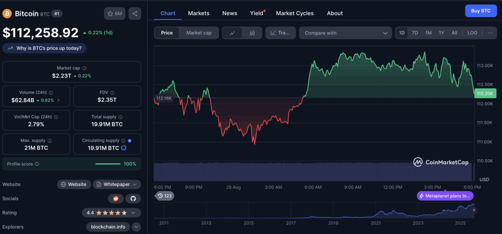Click Why is BTC's price up today

point(45,48)
